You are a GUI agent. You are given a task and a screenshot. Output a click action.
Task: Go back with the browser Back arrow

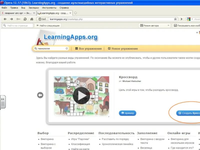[5, 19]
